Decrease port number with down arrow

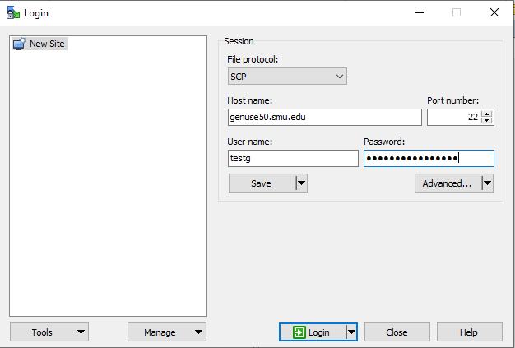[487, 122]
